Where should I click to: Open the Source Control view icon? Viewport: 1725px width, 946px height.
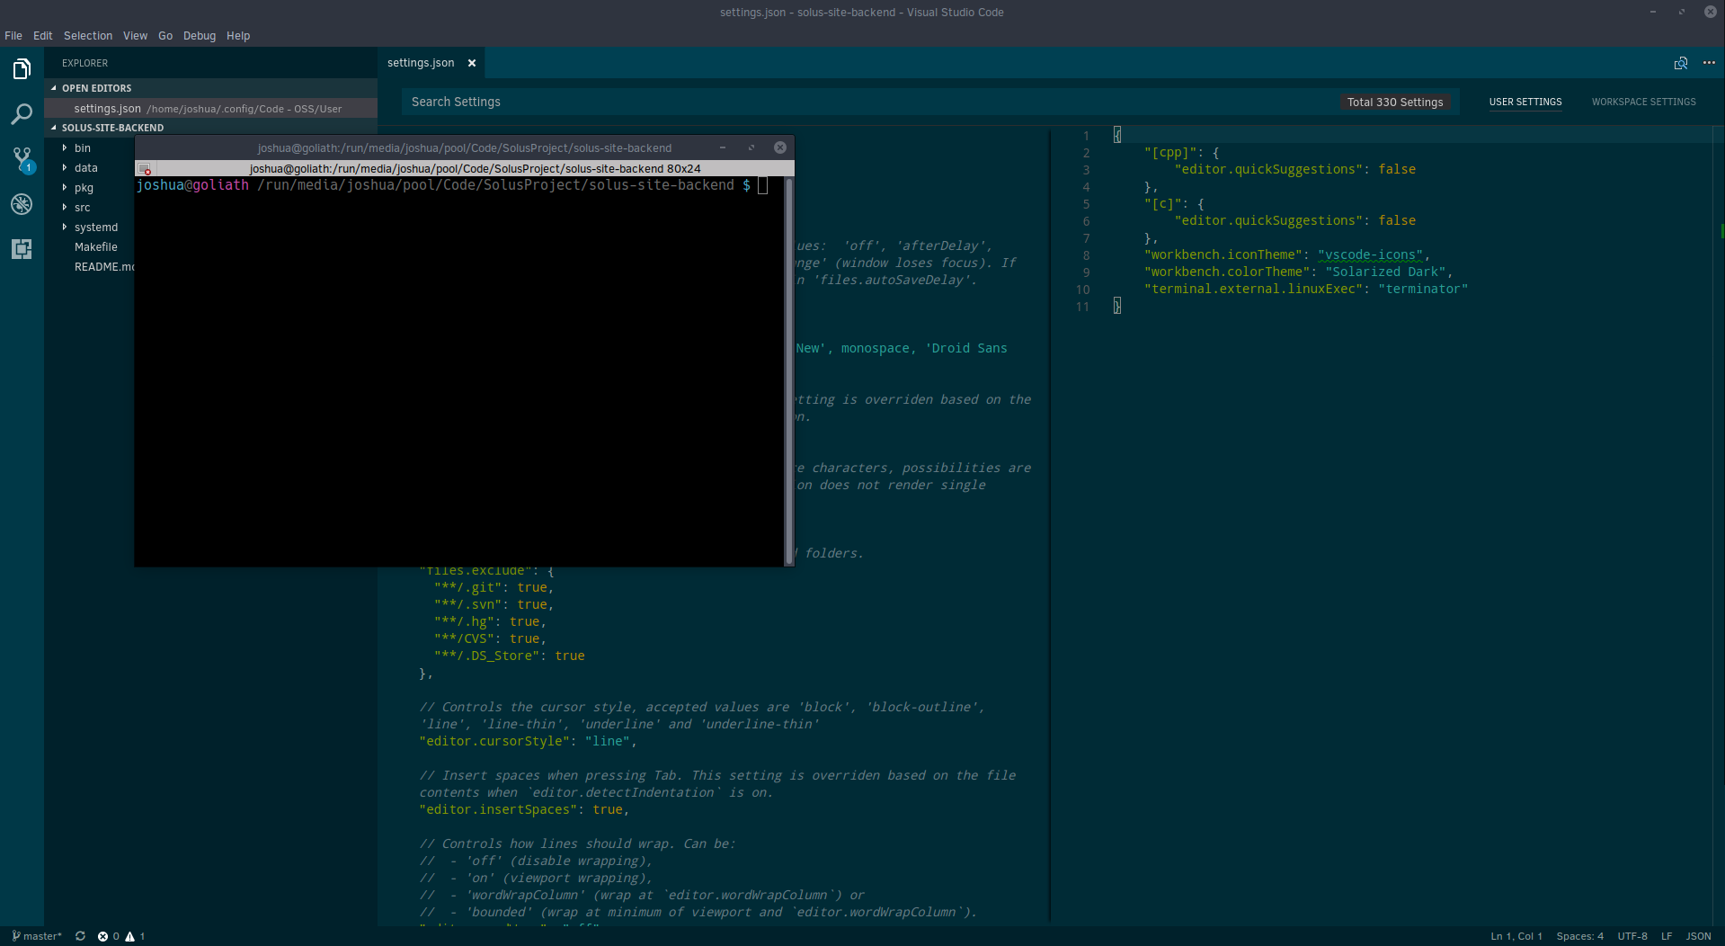point(22,160)
